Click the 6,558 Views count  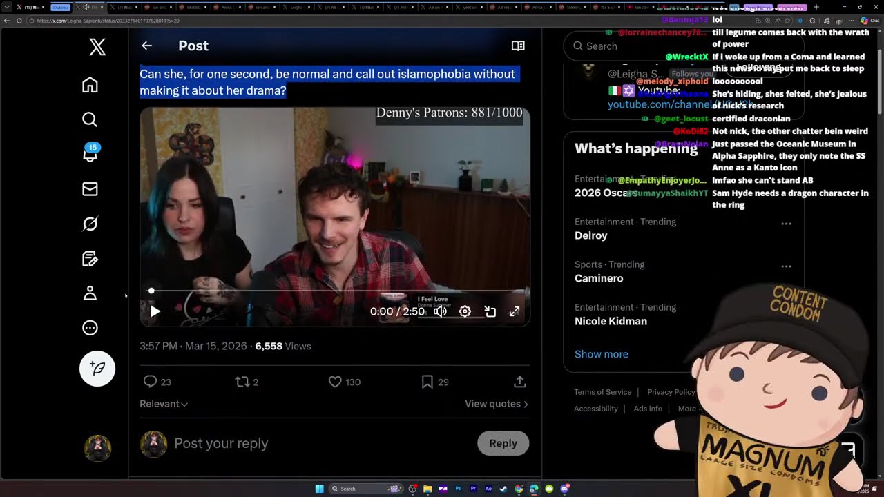point(283,346)
